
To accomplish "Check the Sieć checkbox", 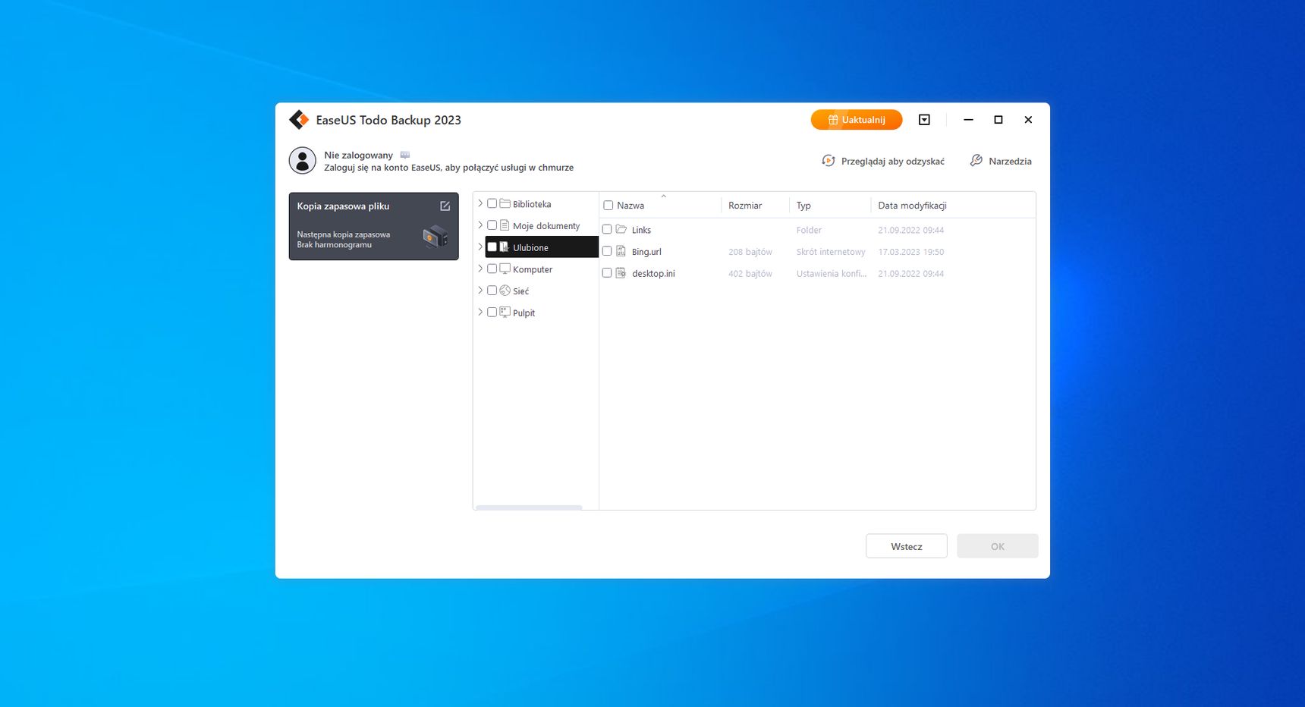I will tap(492, 291).
